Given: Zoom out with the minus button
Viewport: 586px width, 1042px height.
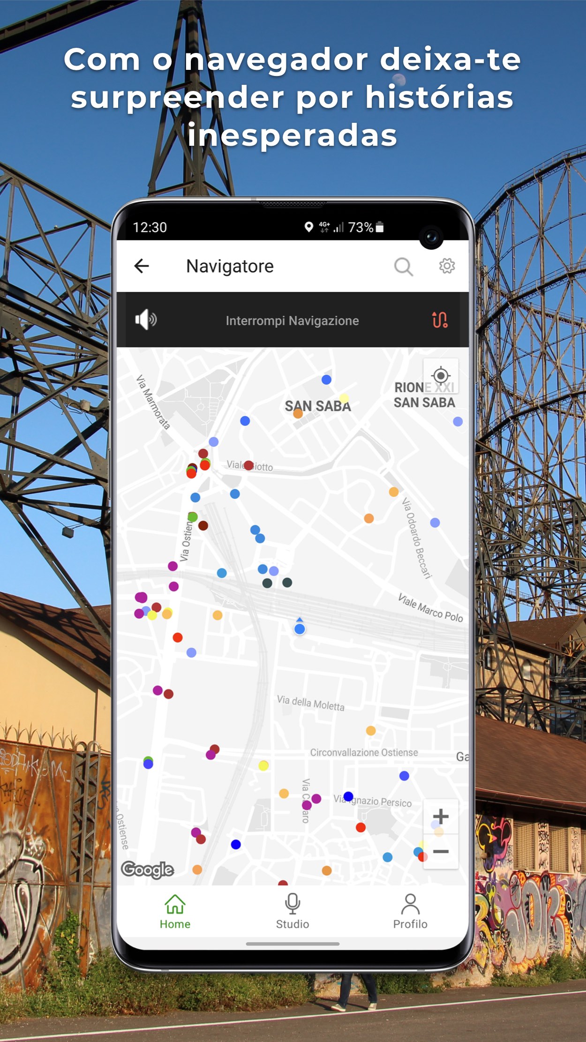Looking at the screenshot, I should 441,851.
